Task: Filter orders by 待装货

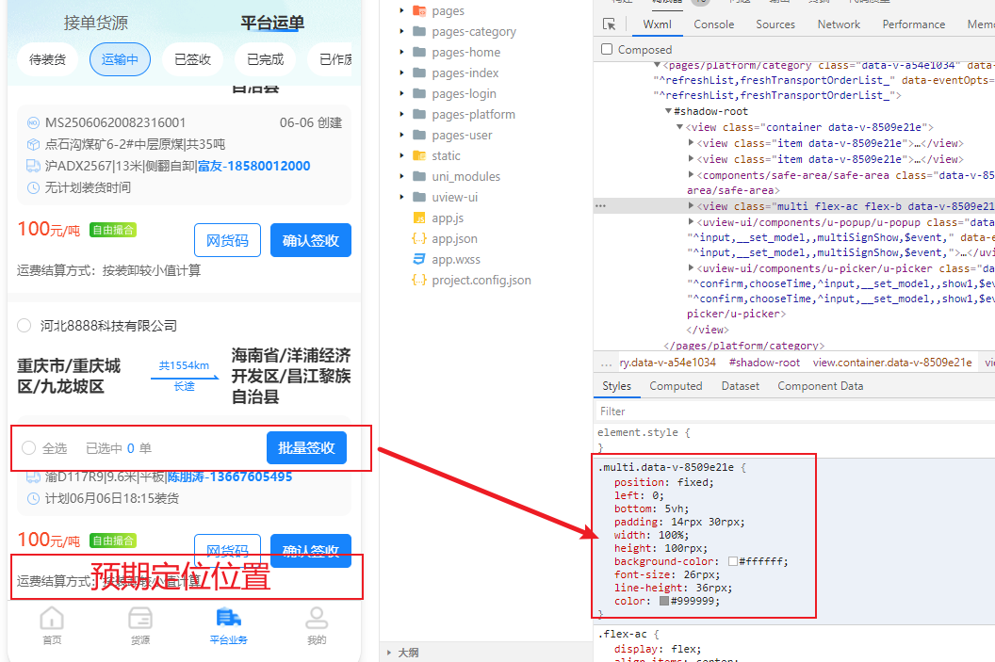Action: 48,59
